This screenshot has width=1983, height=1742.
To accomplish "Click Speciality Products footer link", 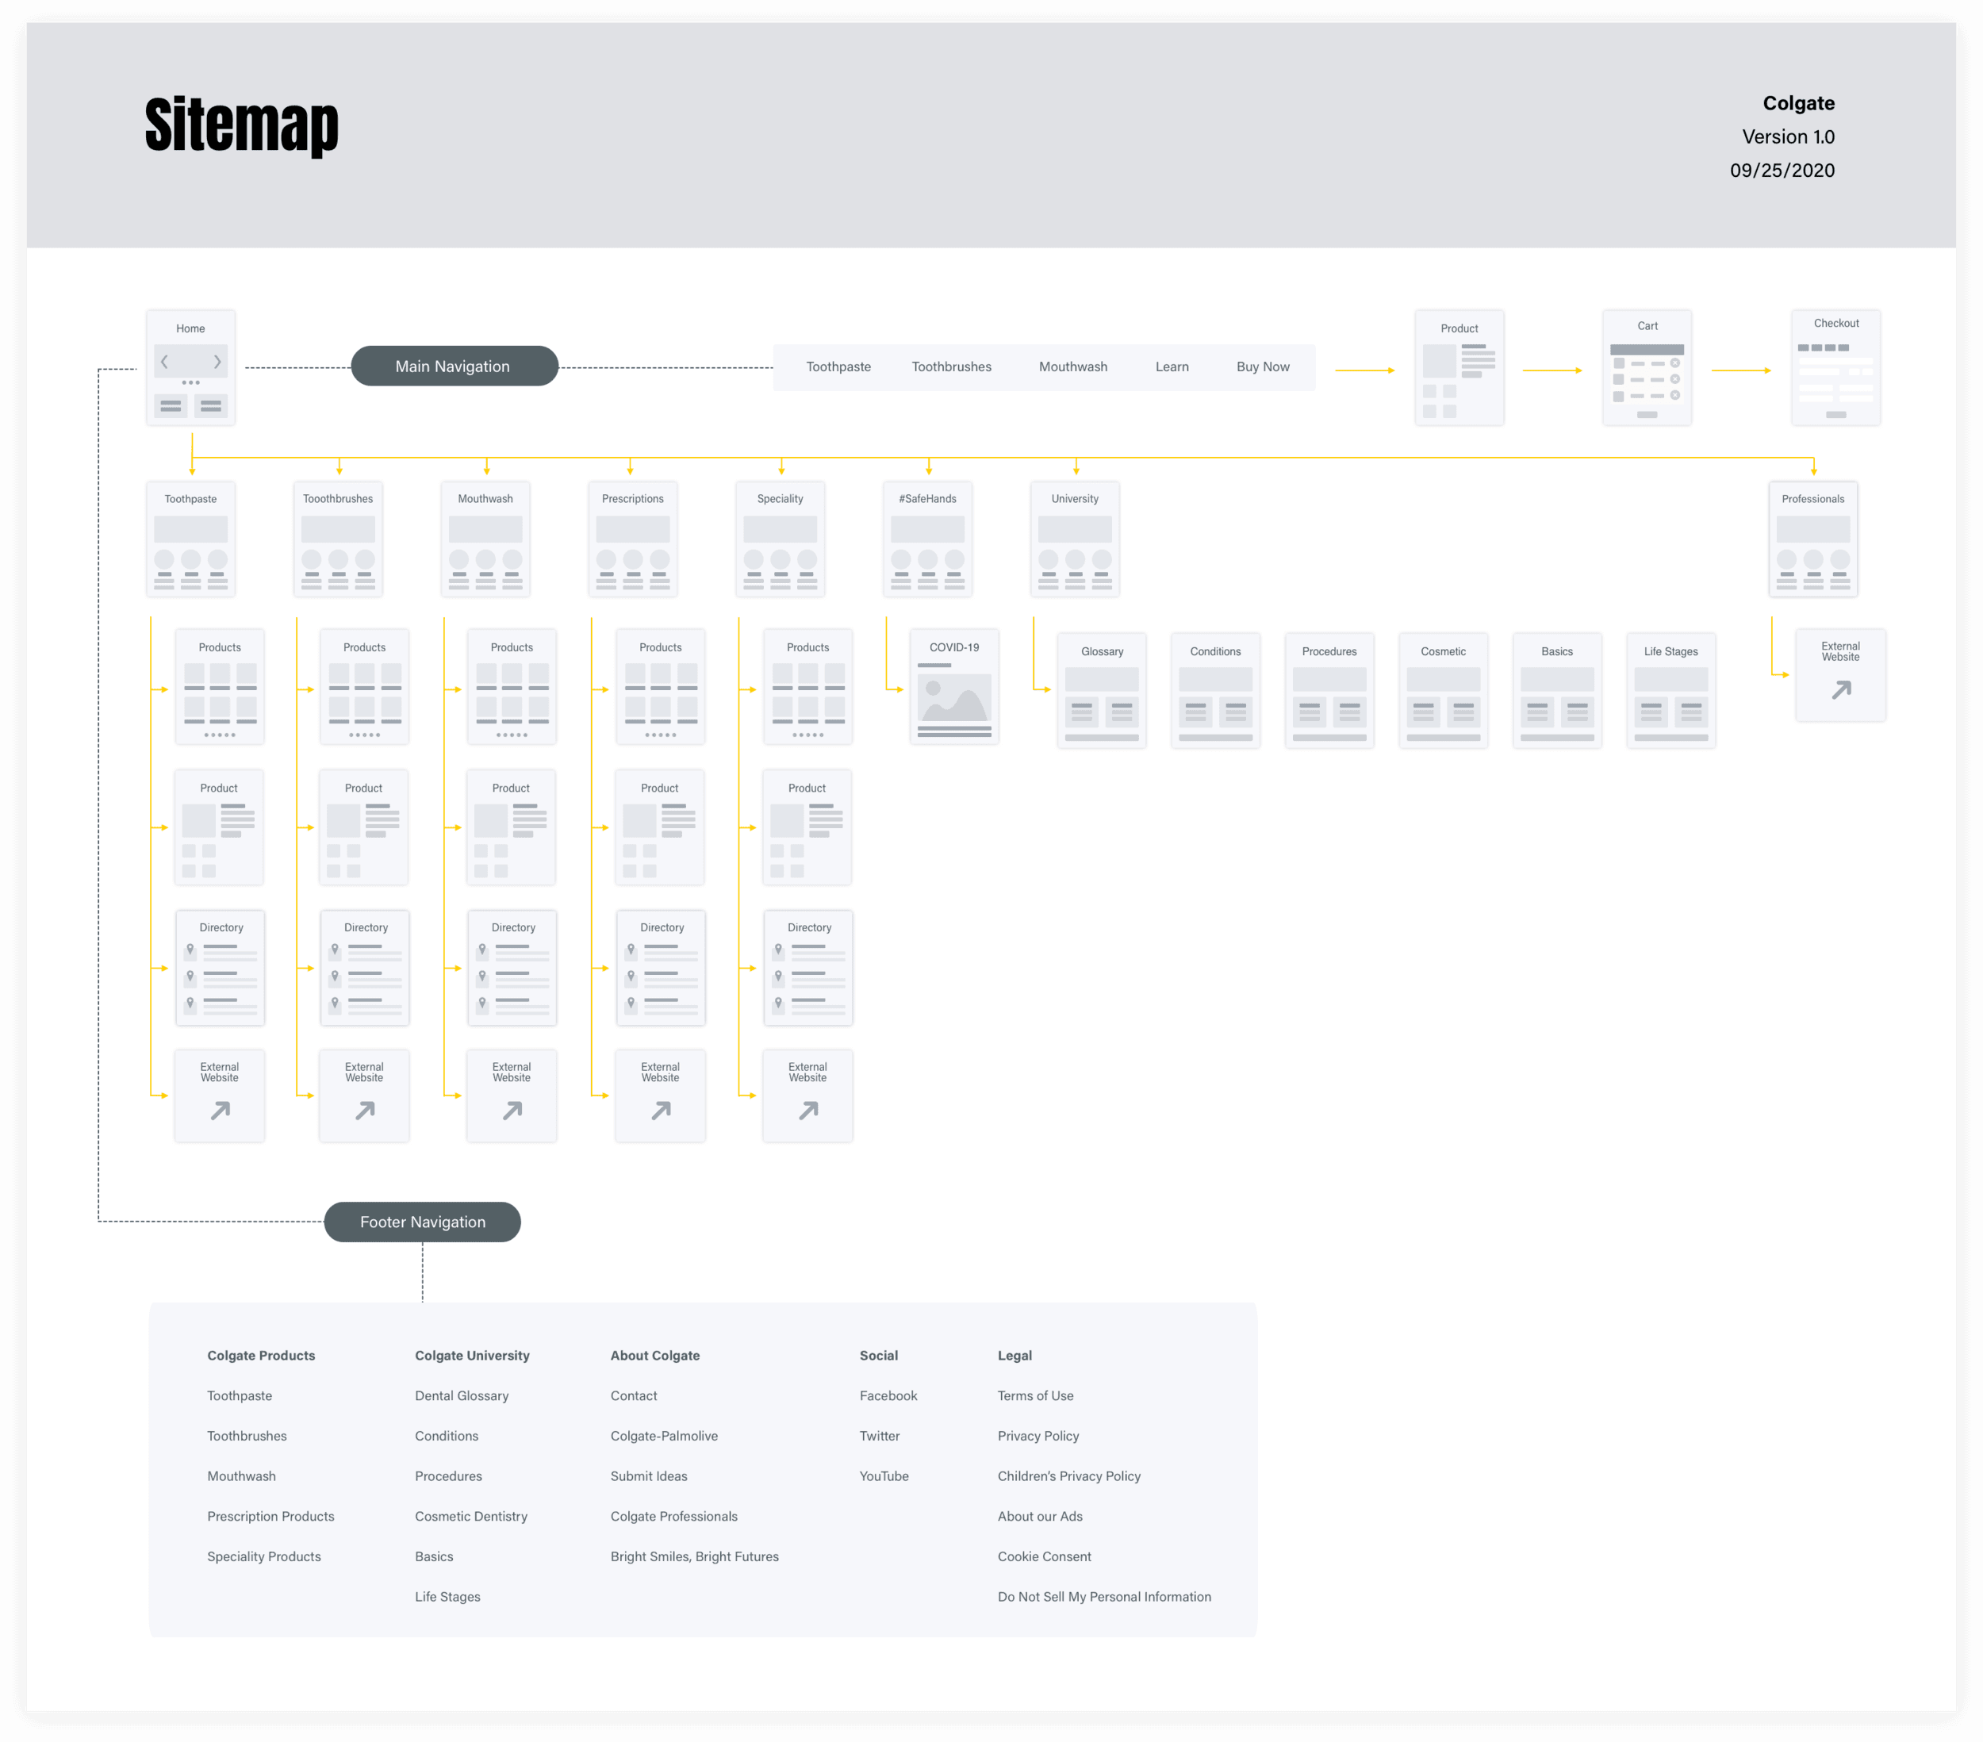I will click(264, 1556).
